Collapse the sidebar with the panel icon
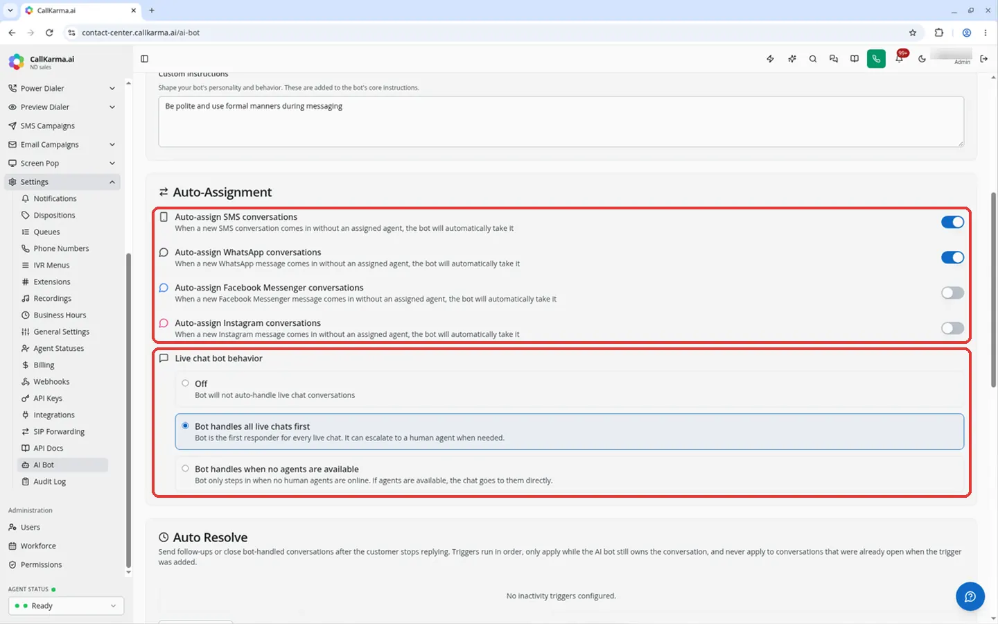Screen dimensions: 998x624 [144, 59]
